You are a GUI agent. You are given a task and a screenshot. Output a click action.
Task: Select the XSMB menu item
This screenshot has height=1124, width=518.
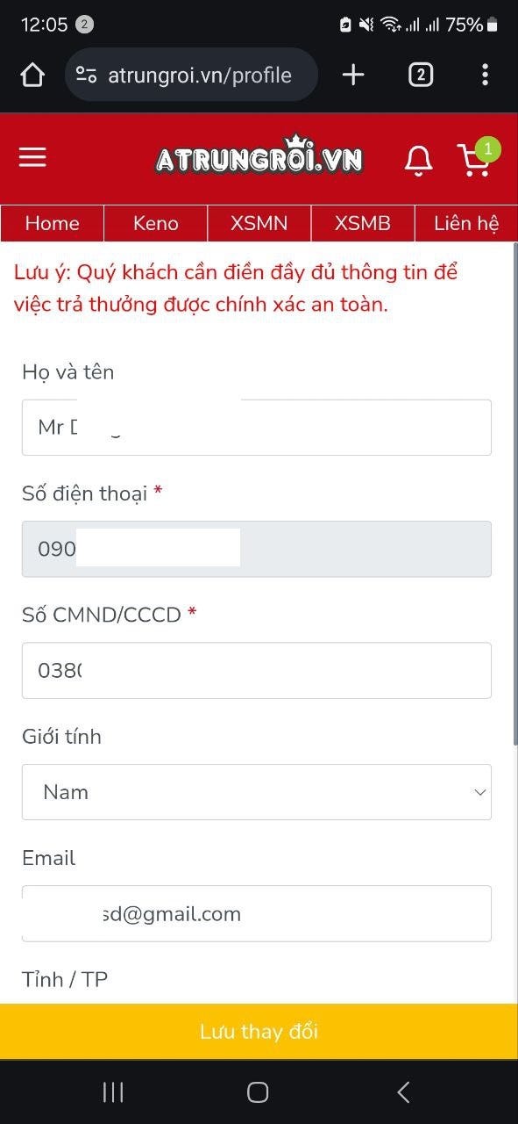(362, 223)
